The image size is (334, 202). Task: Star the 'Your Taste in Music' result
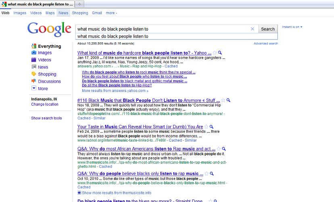(x=206, y=127)
